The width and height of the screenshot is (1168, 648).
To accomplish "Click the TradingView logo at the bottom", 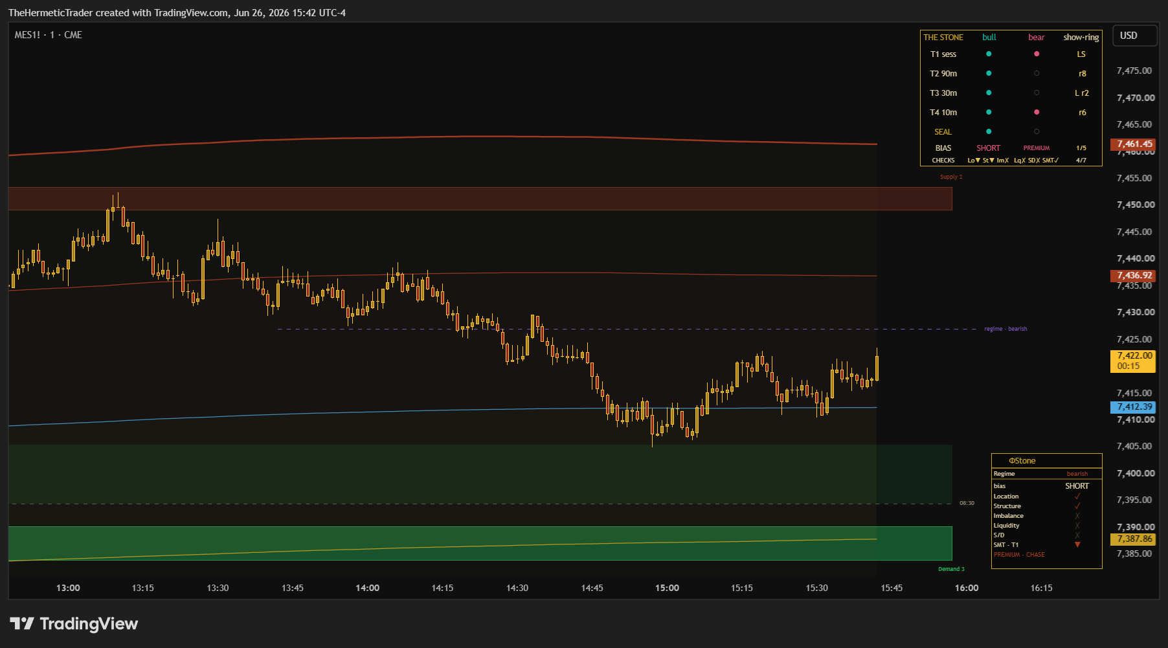I will 74,623.
